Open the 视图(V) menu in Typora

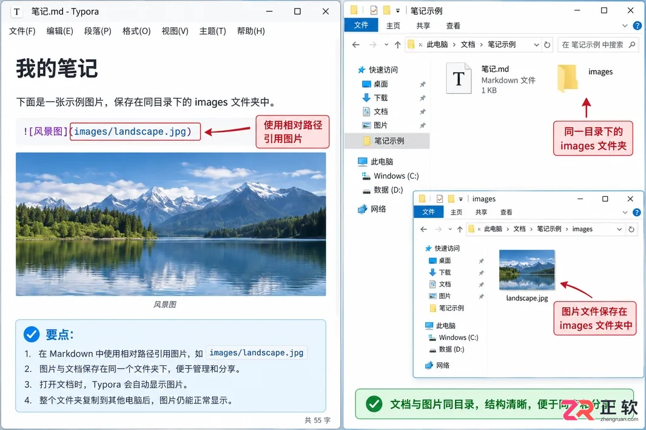[x=175, y=31]
